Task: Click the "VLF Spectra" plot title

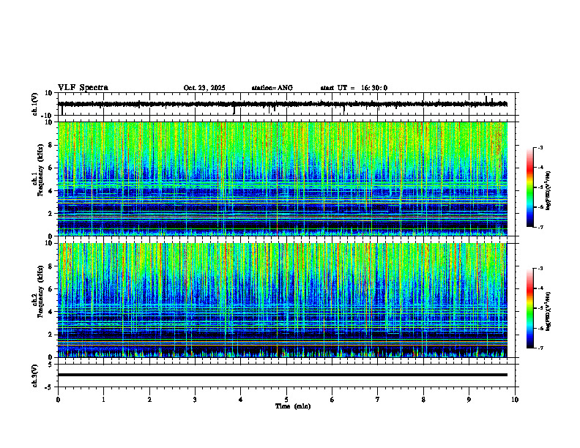Action: point(83,88)
